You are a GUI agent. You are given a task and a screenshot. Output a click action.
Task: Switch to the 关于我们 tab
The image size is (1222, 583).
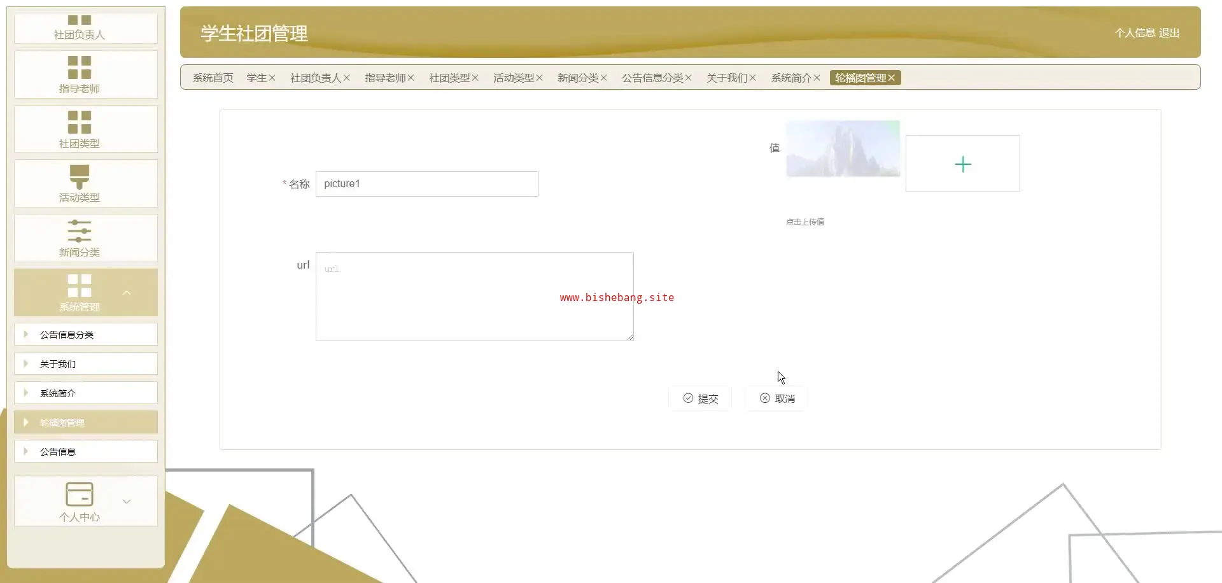click(x=727, y=78)
